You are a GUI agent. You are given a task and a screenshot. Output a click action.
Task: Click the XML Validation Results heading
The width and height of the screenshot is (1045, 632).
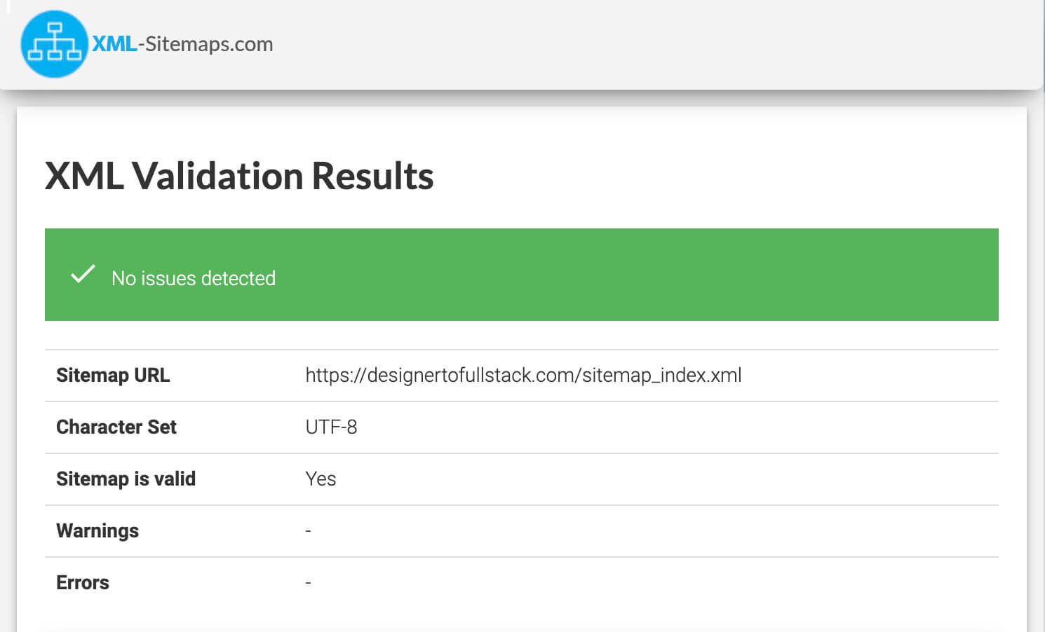coord(239,176)
